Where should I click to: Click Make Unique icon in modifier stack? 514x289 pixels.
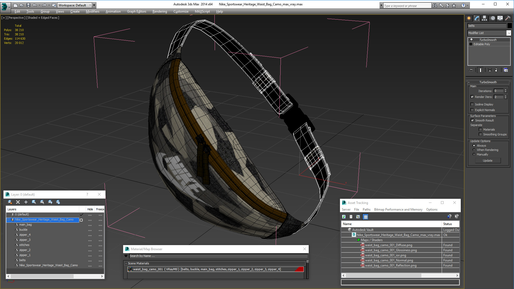490,70
